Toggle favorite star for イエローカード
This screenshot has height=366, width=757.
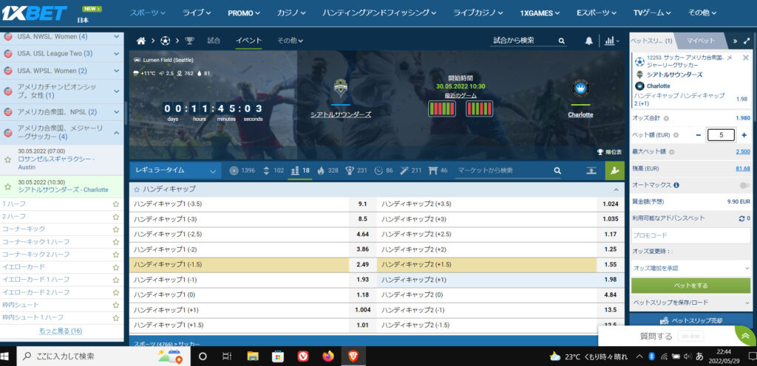tap(115, 267)
